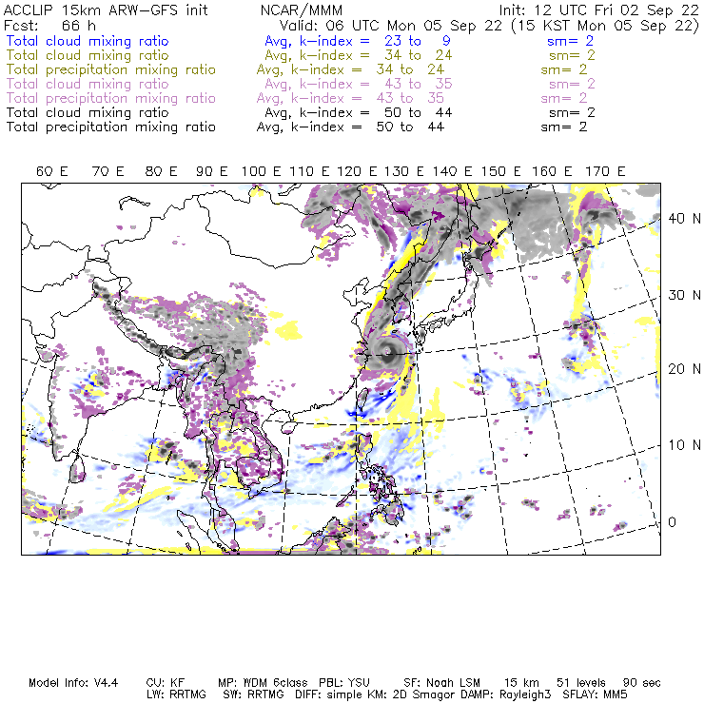
Task: Click the '60 E' longitude label
Action: [52, 171]
